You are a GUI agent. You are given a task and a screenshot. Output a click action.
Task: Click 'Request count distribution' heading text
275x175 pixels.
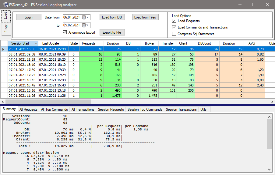coord(31,153)
